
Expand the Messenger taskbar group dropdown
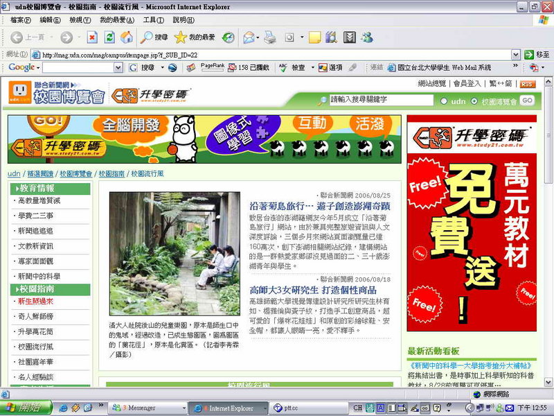pyautogui.click(x=184, y=408)
